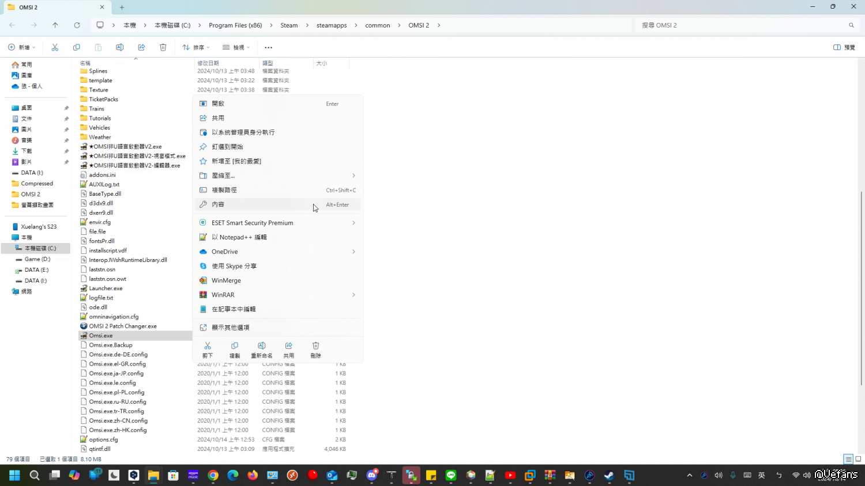Image resolution: width=865 pixels, height=486 pixels.
Task: Select the OMSI 2 Patch Changer.exe icon
Action: coord(84,326)
